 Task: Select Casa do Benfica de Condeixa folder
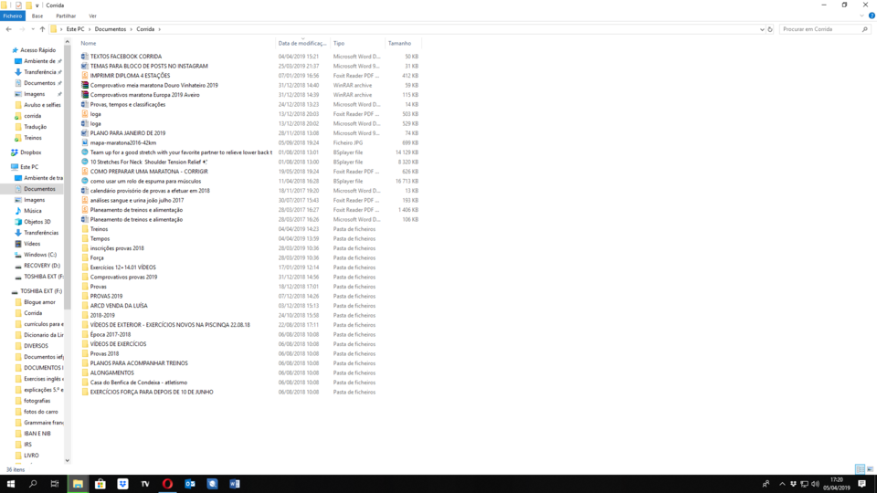pos(139,383)
